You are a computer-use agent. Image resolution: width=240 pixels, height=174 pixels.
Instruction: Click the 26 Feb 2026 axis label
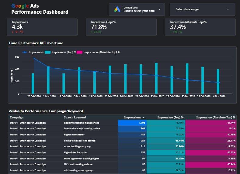[111, 96]
